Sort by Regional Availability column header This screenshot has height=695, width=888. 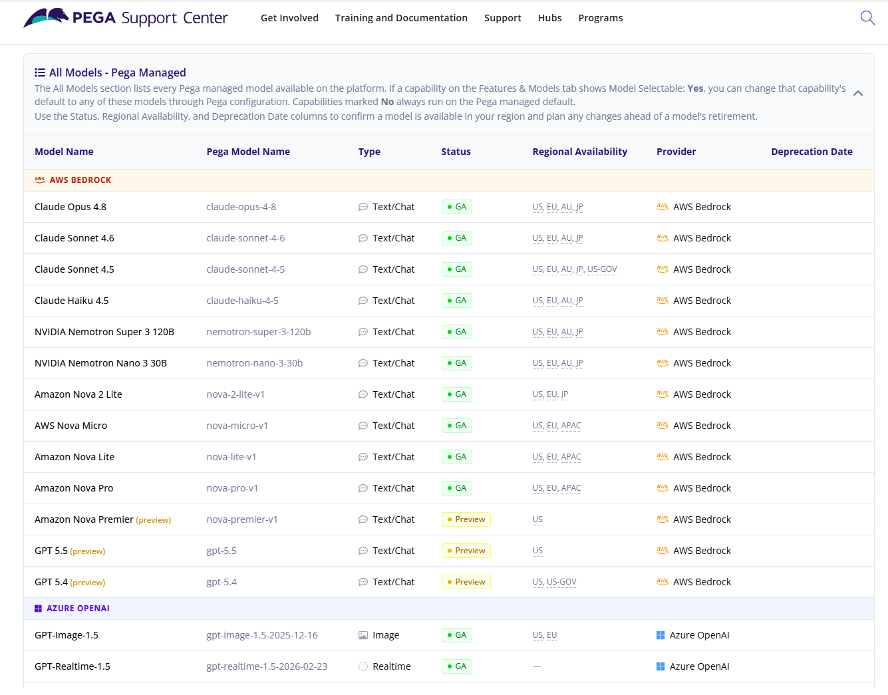(580, 152)
